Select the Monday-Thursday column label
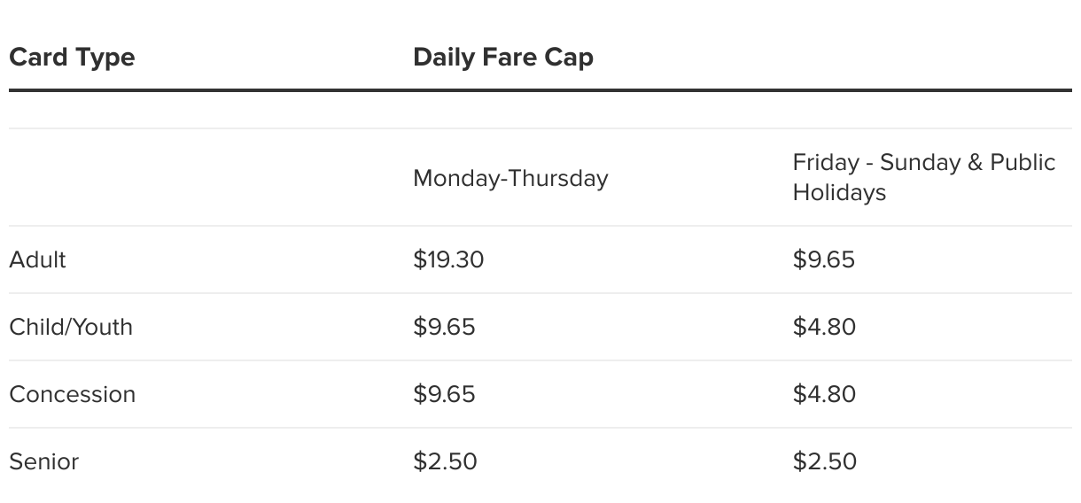1081x503 pixels. [510, 178]
